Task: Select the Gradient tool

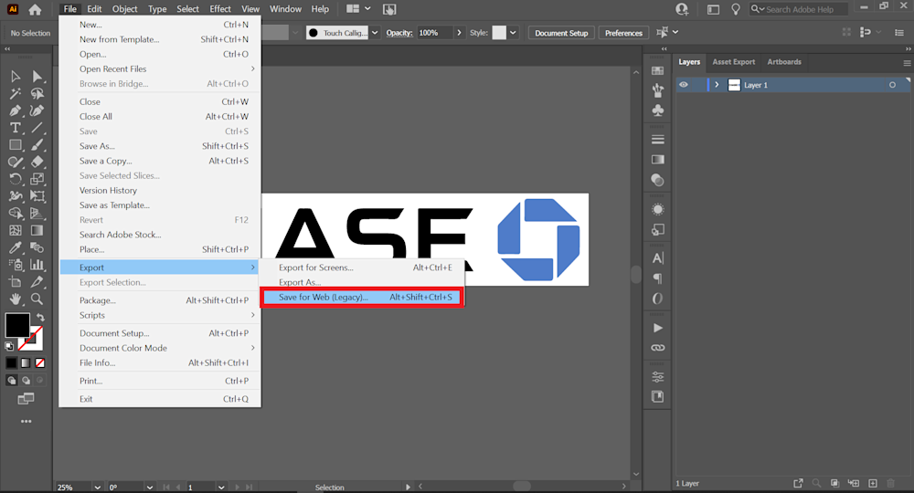Action: click(37, 230)
